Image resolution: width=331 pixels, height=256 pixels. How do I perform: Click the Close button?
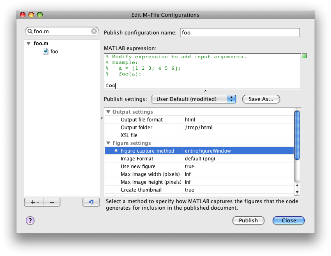(x=288, y=220)
